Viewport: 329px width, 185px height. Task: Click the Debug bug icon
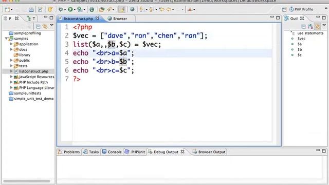[61, 9]
